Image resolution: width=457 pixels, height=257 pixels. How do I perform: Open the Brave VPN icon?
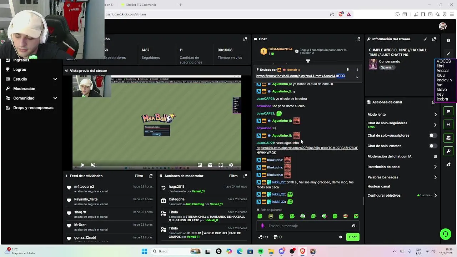coord(445,14)
